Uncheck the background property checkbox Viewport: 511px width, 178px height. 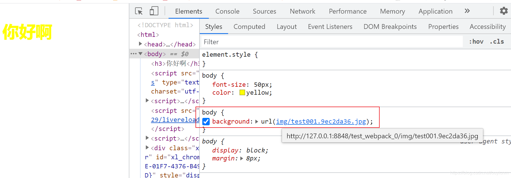point(206,122)
